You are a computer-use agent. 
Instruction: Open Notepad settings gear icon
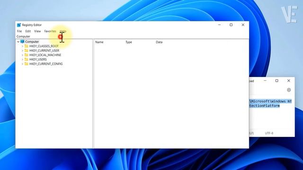pos(289,90)
